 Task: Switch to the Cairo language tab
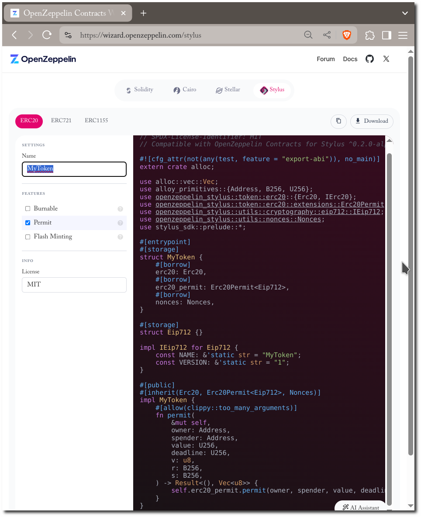tap(185, 90)
